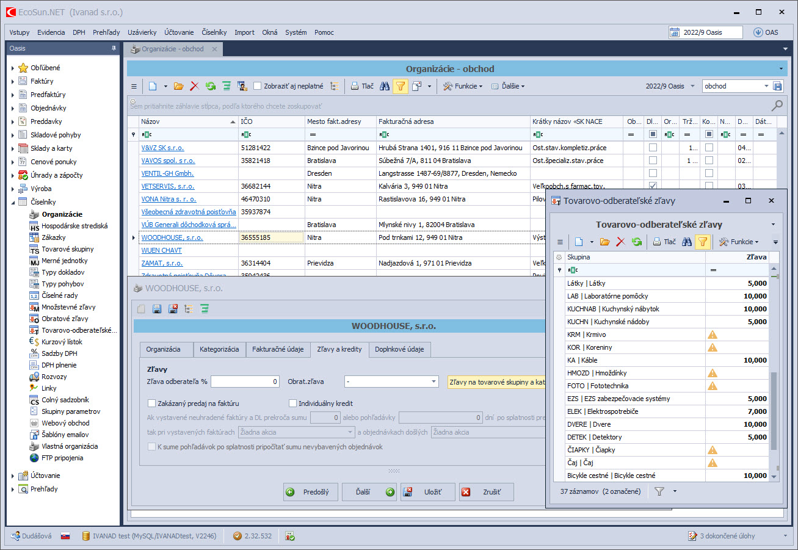This screenshot has height=550, width=798.
Task: Tick the Individuálny kredit checkbox
Action: (x=293, y=403)
